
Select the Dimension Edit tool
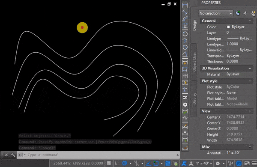tap(185, 126)
